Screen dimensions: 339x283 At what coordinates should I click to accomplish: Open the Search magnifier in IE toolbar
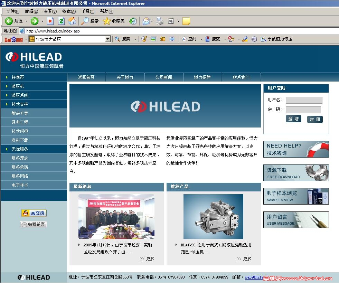(x=85, y=21)
